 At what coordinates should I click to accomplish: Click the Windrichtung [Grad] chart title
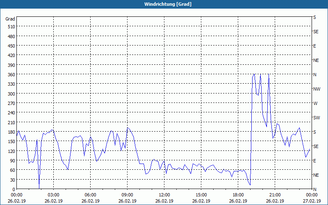click(x=168, y=4)
